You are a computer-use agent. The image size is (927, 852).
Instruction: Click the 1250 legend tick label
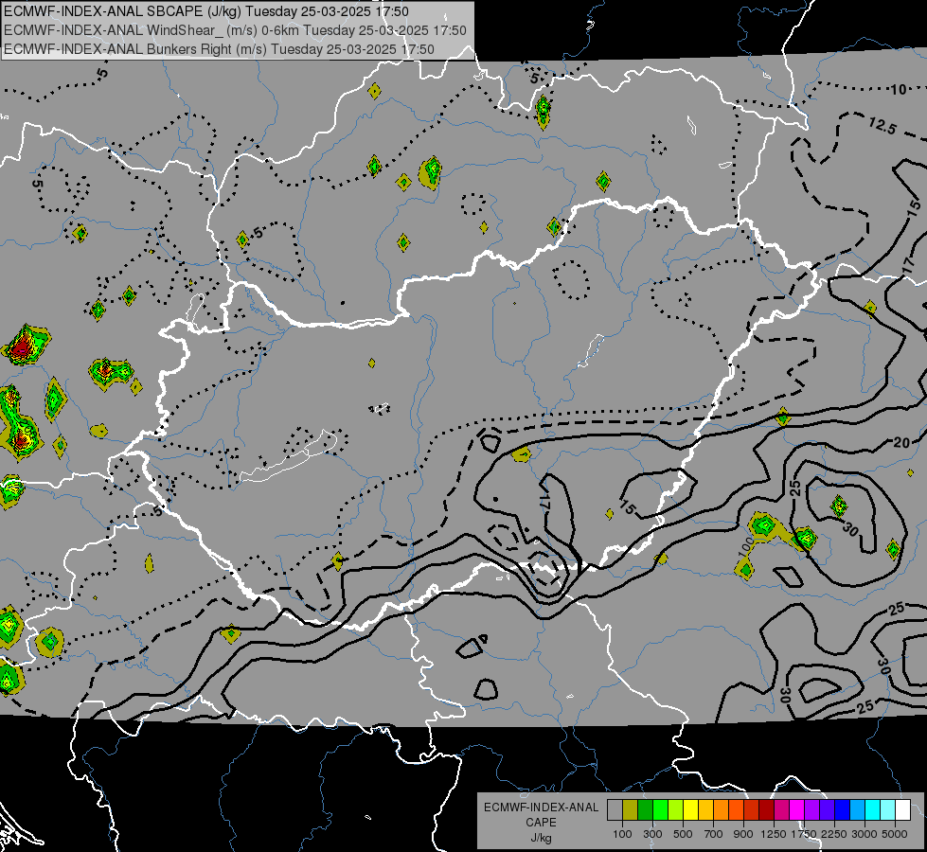[774, 834]
